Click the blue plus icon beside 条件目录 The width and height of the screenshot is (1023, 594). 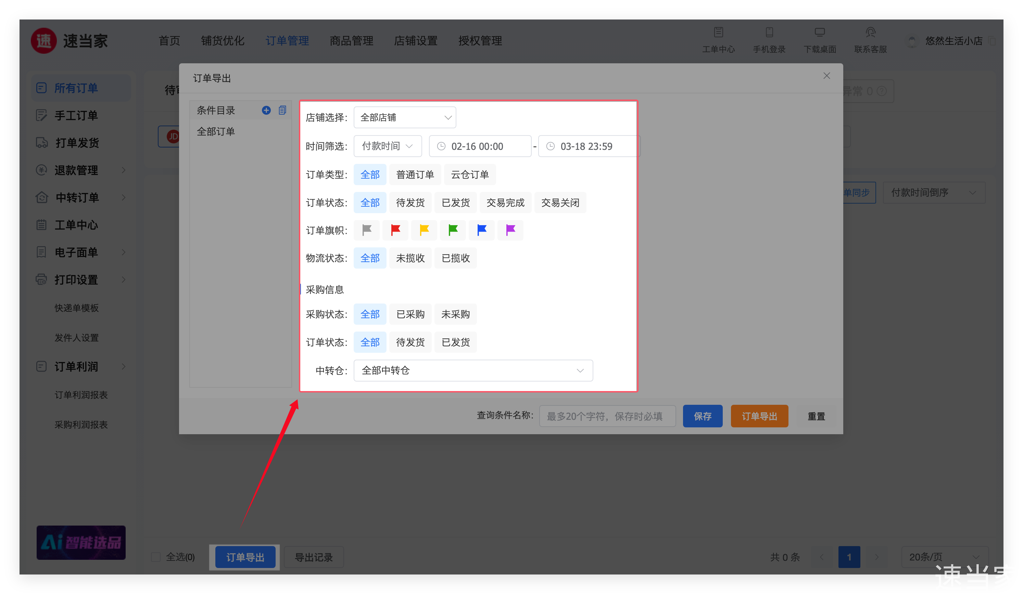pos(266,111)
